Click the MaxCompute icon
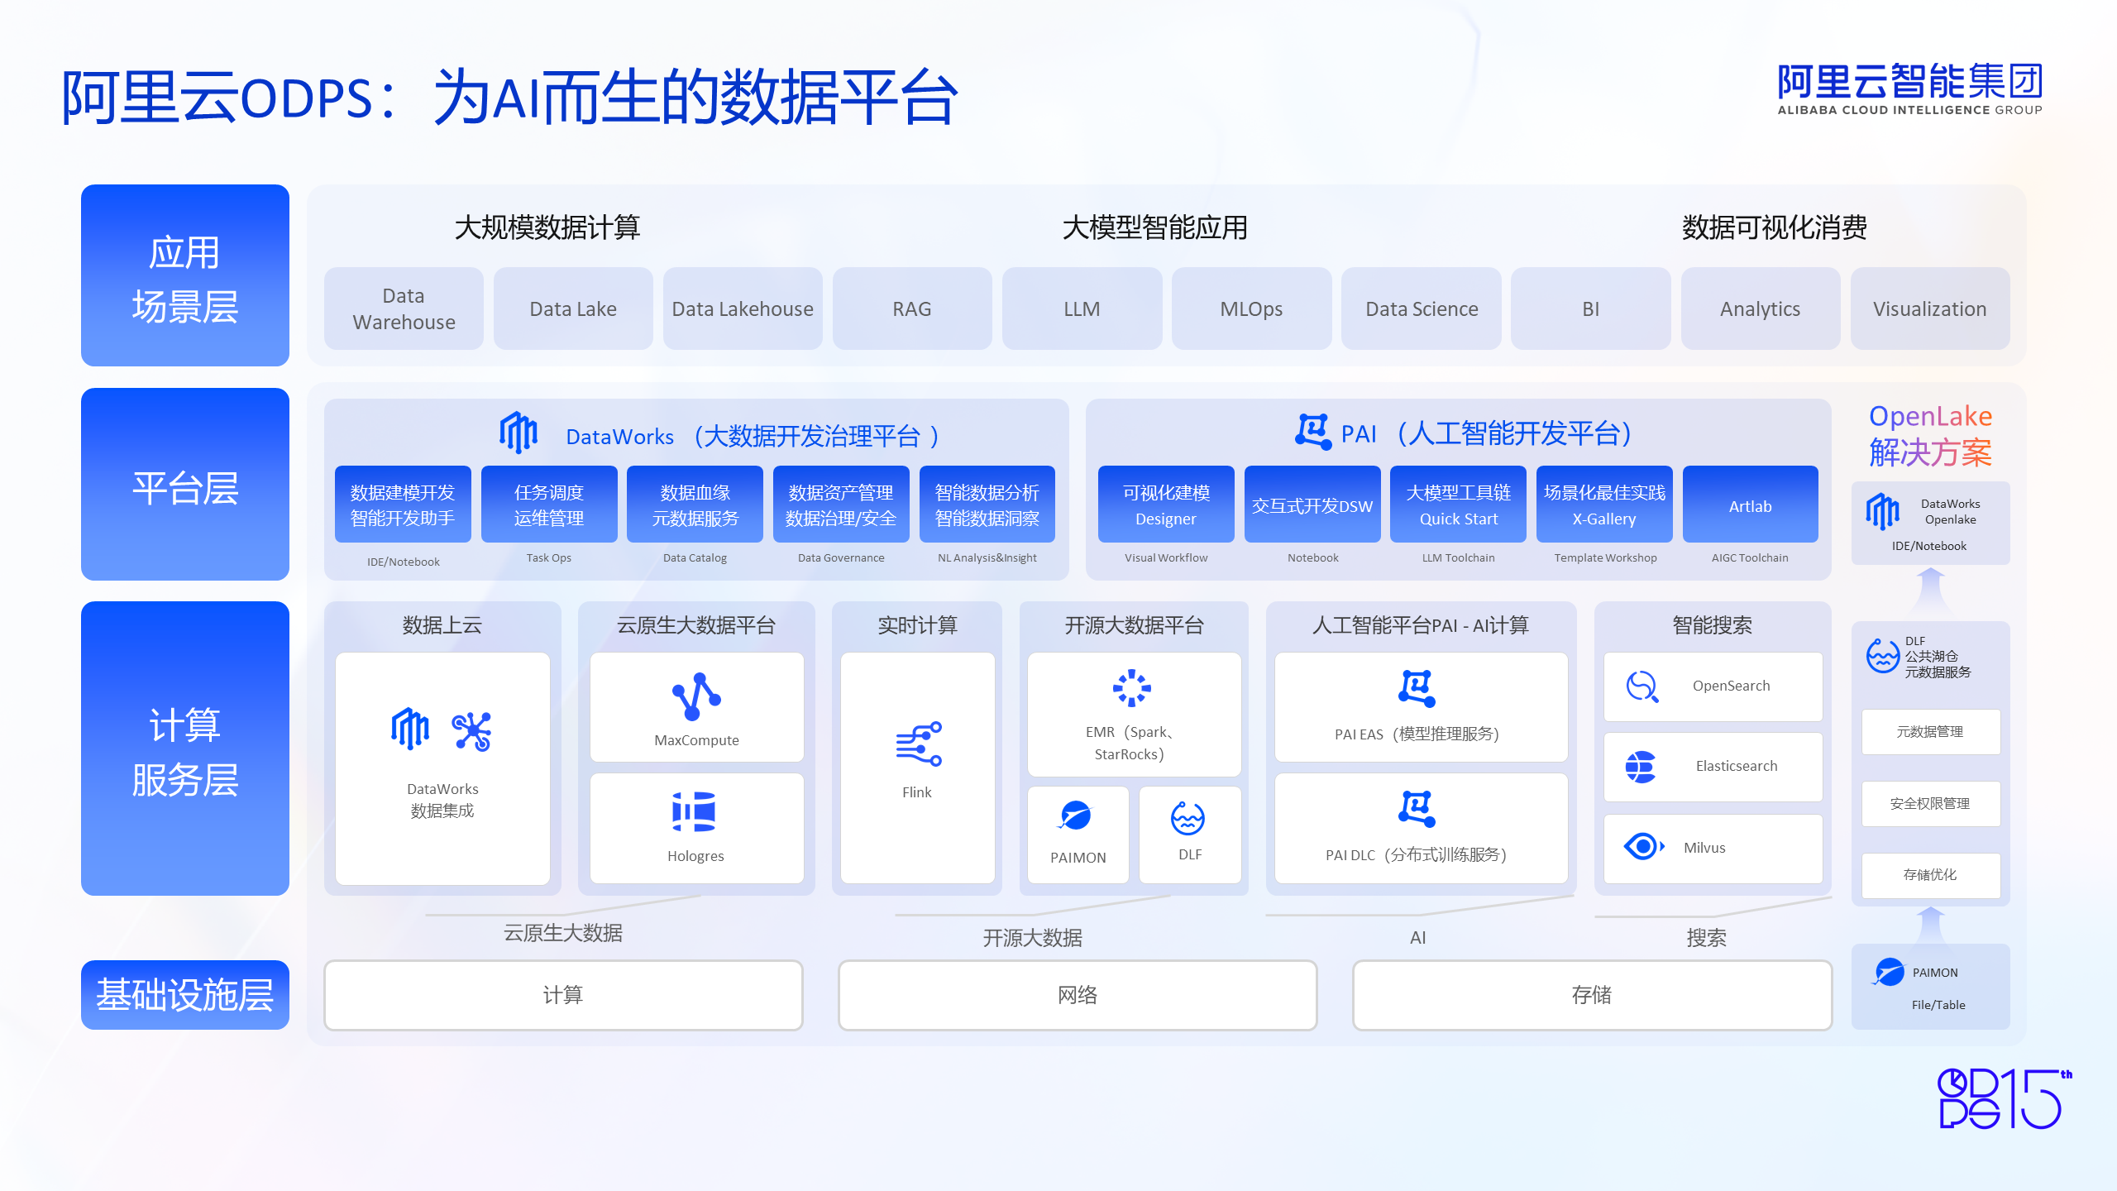This screenshot has height=1191, width=2117. tap(696, 696)
